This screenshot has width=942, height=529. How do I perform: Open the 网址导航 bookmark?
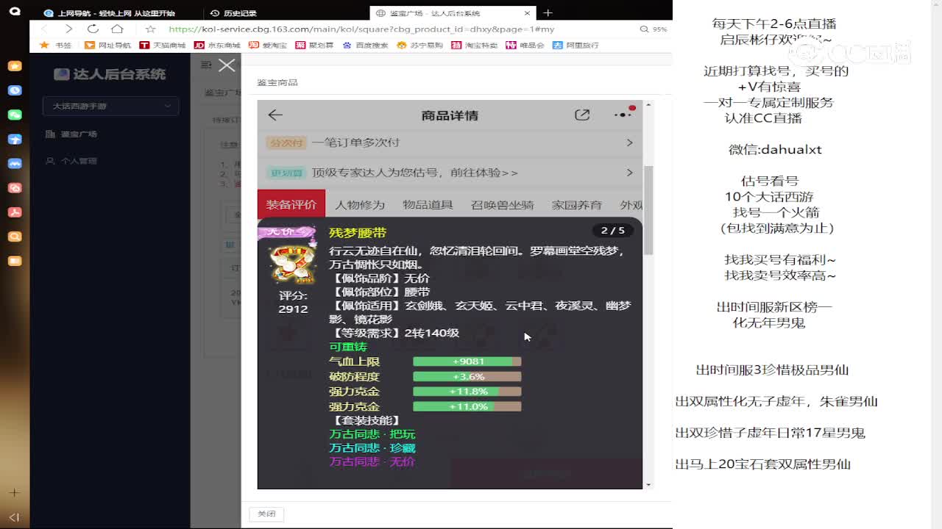108,45
